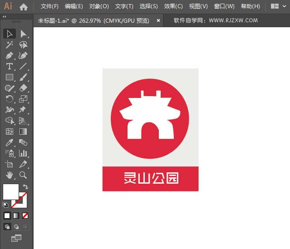Select the Artboard tool
The width and height of the screenshot is (290, 249).
coord(10,164)
